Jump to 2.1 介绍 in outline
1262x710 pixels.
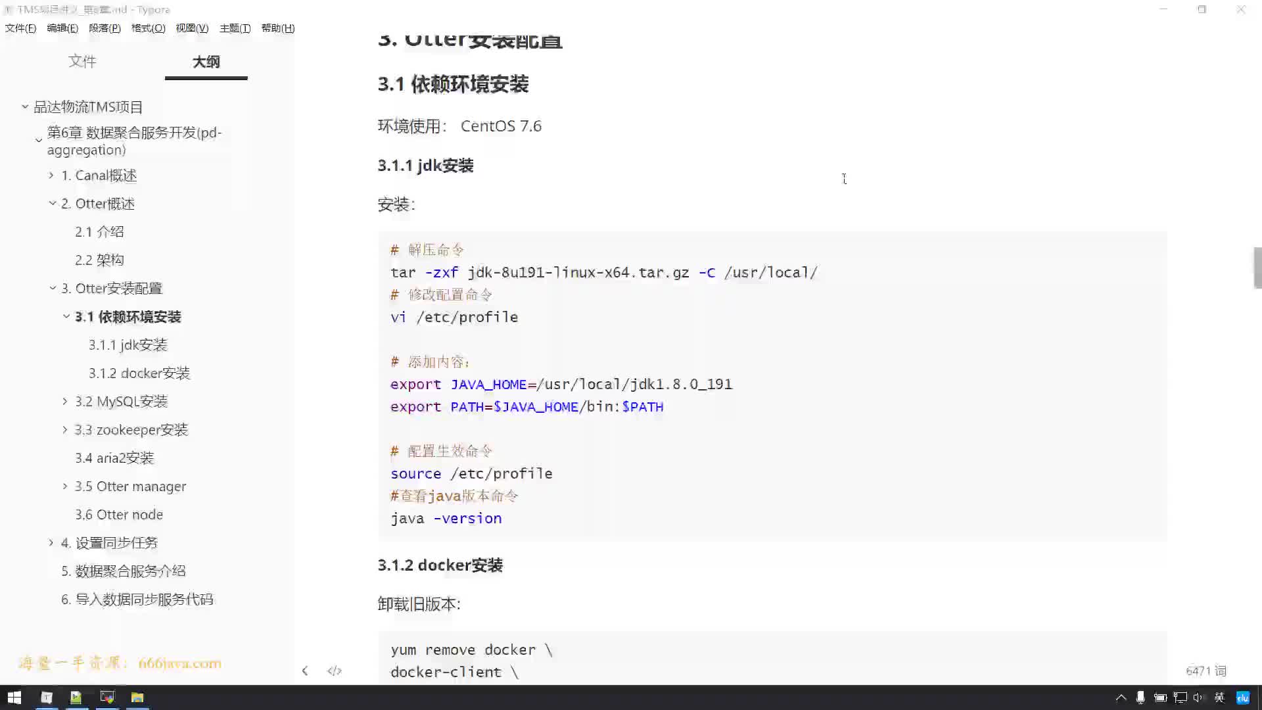pyautogui.click(x=99, y=231)
